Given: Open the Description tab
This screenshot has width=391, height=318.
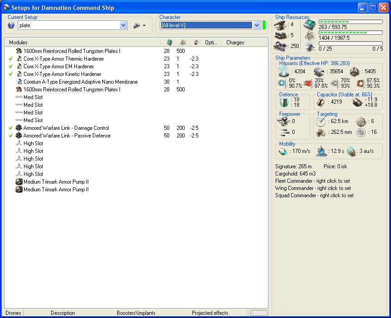Looking at the screenshot, I should click(63, 313).
